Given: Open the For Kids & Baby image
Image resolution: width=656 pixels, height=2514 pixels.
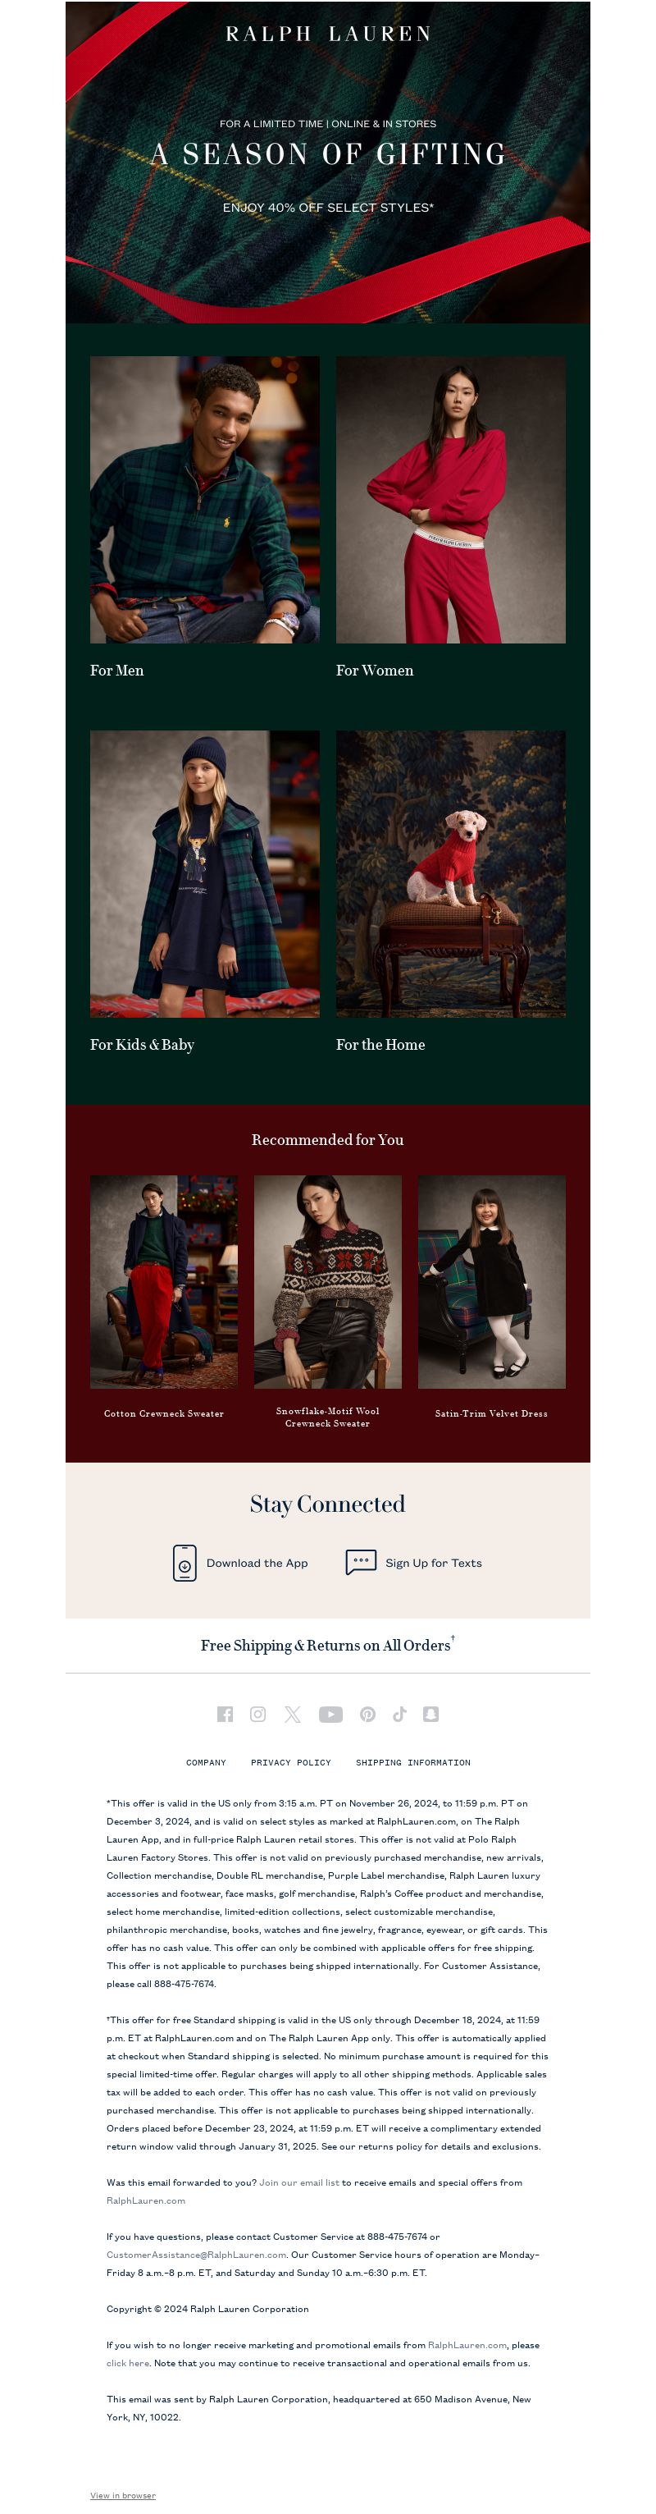Looking at the screenshot, I should [205, 873].
